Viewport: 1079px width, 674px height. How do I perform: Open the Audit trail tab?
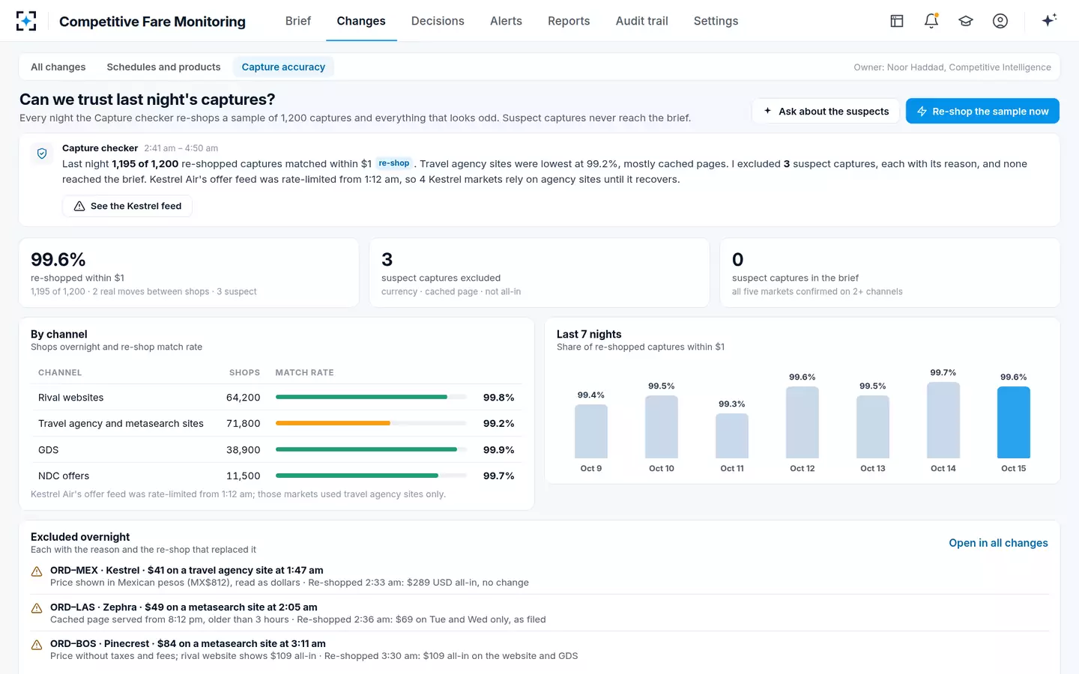point(641,21)
